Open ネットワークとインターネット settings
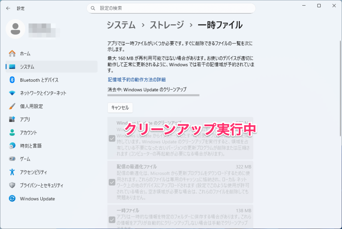Image resolution: width=342 pixels, height=229 pixels. click(51, 93)
